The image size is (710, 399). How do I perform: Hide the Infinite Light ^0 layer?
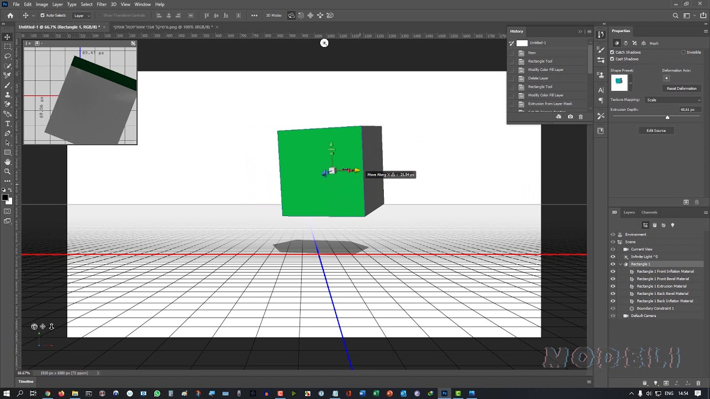(613, 257)
